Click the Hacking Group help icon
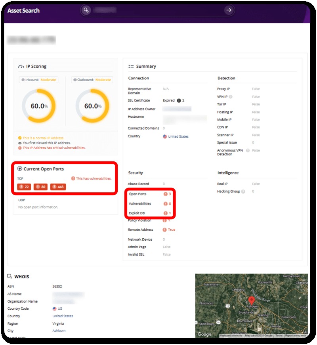 243,191
